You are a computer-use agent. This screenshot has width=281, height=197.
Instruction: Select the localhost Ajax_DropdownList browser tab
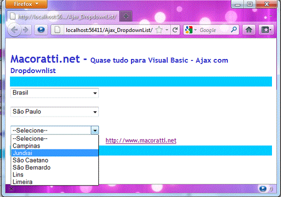63,16
